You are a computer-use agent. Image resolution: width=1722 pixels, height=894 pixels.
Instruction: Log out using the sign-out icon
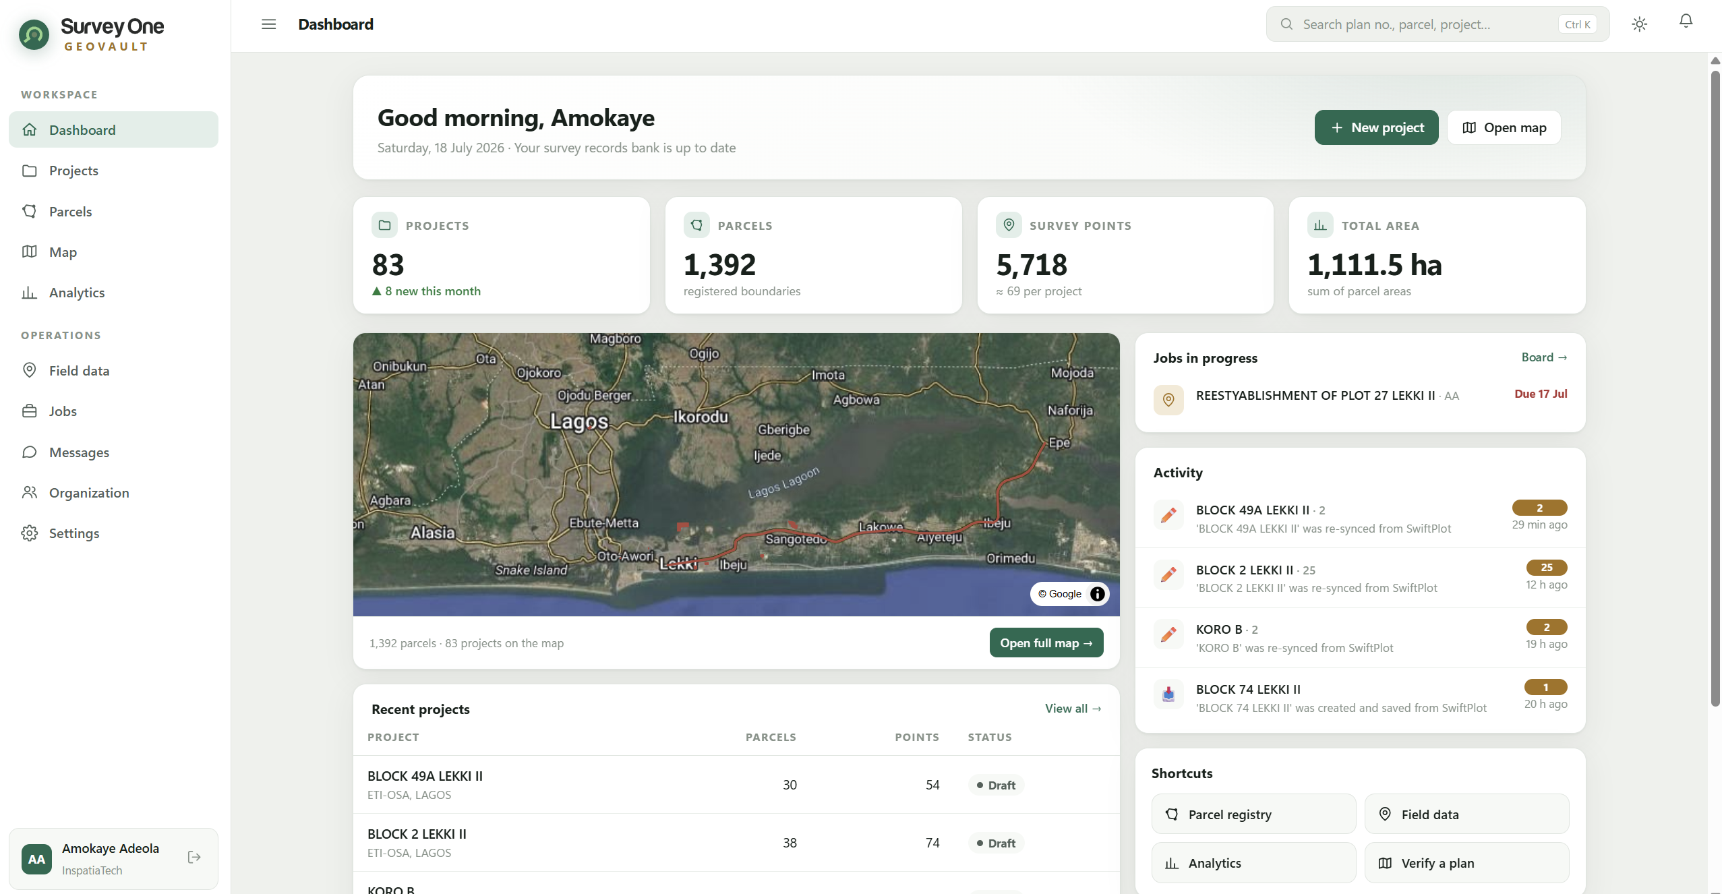[194, 857]
